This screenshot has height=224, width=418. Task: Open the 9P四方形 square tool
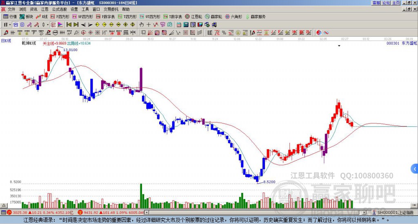coord(82,16)
